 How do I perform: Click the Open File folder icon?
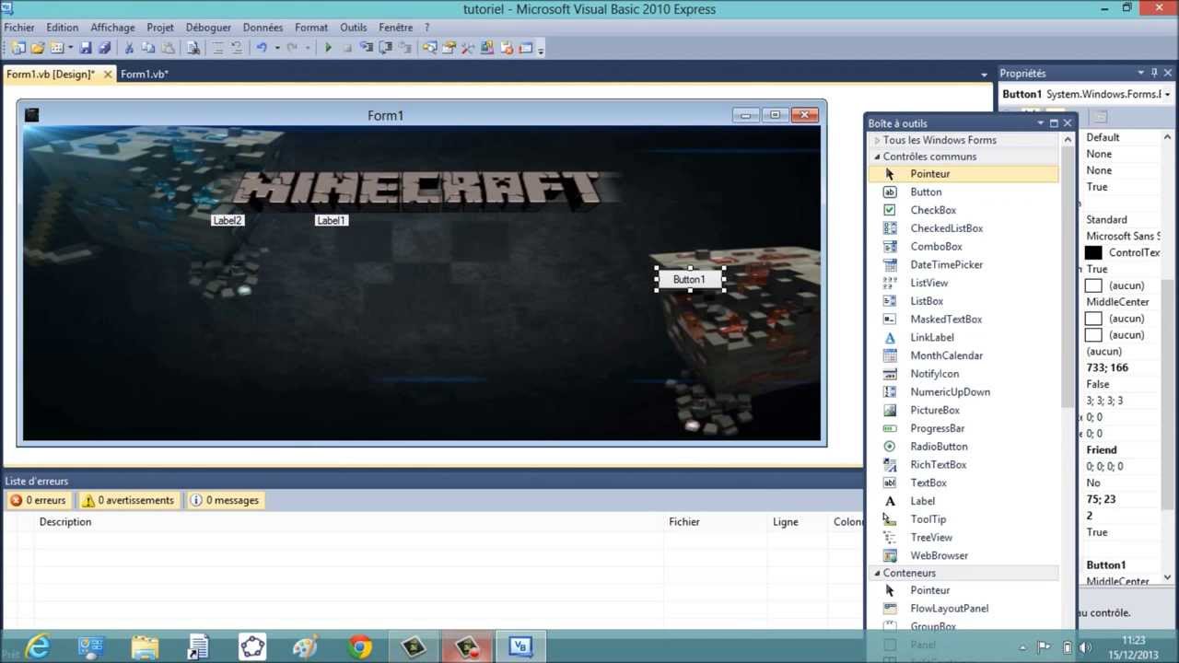38,48
